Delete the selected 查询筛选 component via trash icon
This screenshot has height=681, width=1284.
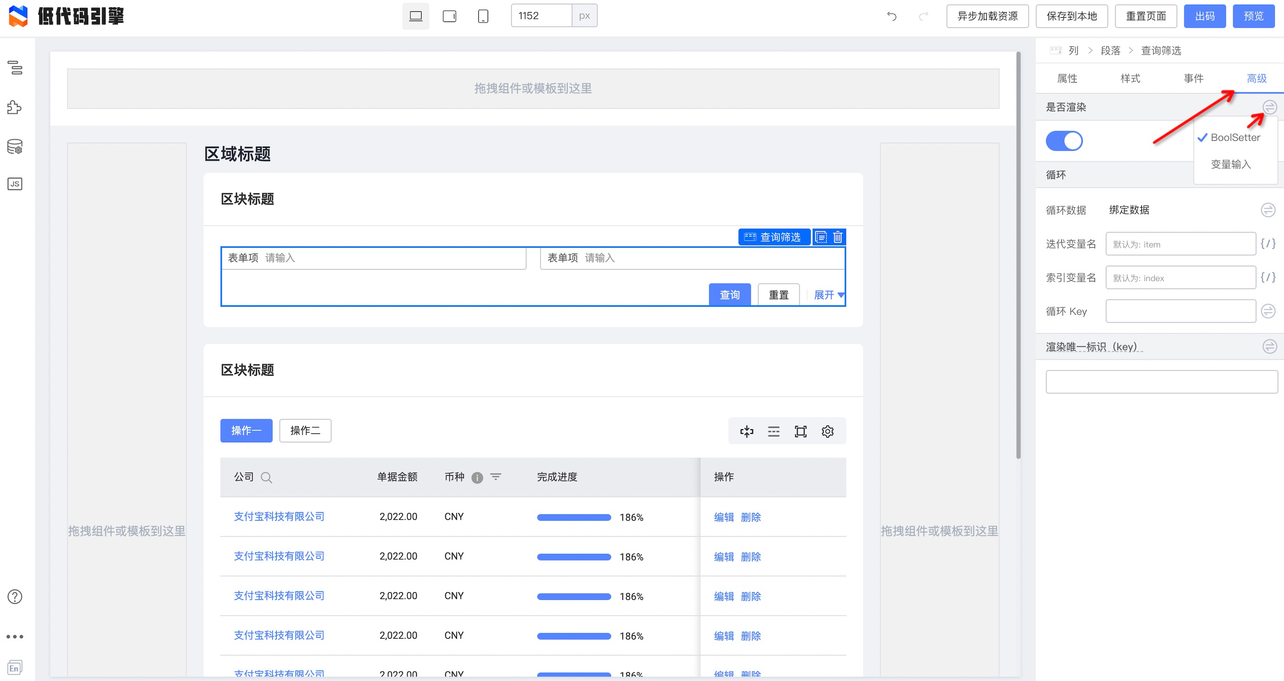[x=838, y=237]
